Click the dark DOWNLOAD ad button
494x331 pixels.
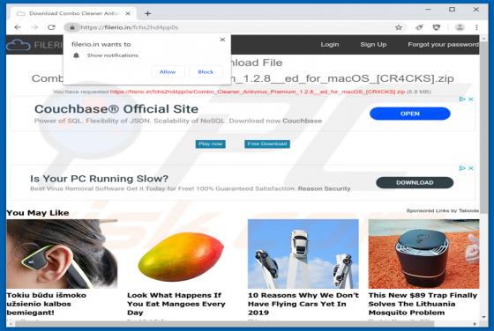(x=415, y=182)
